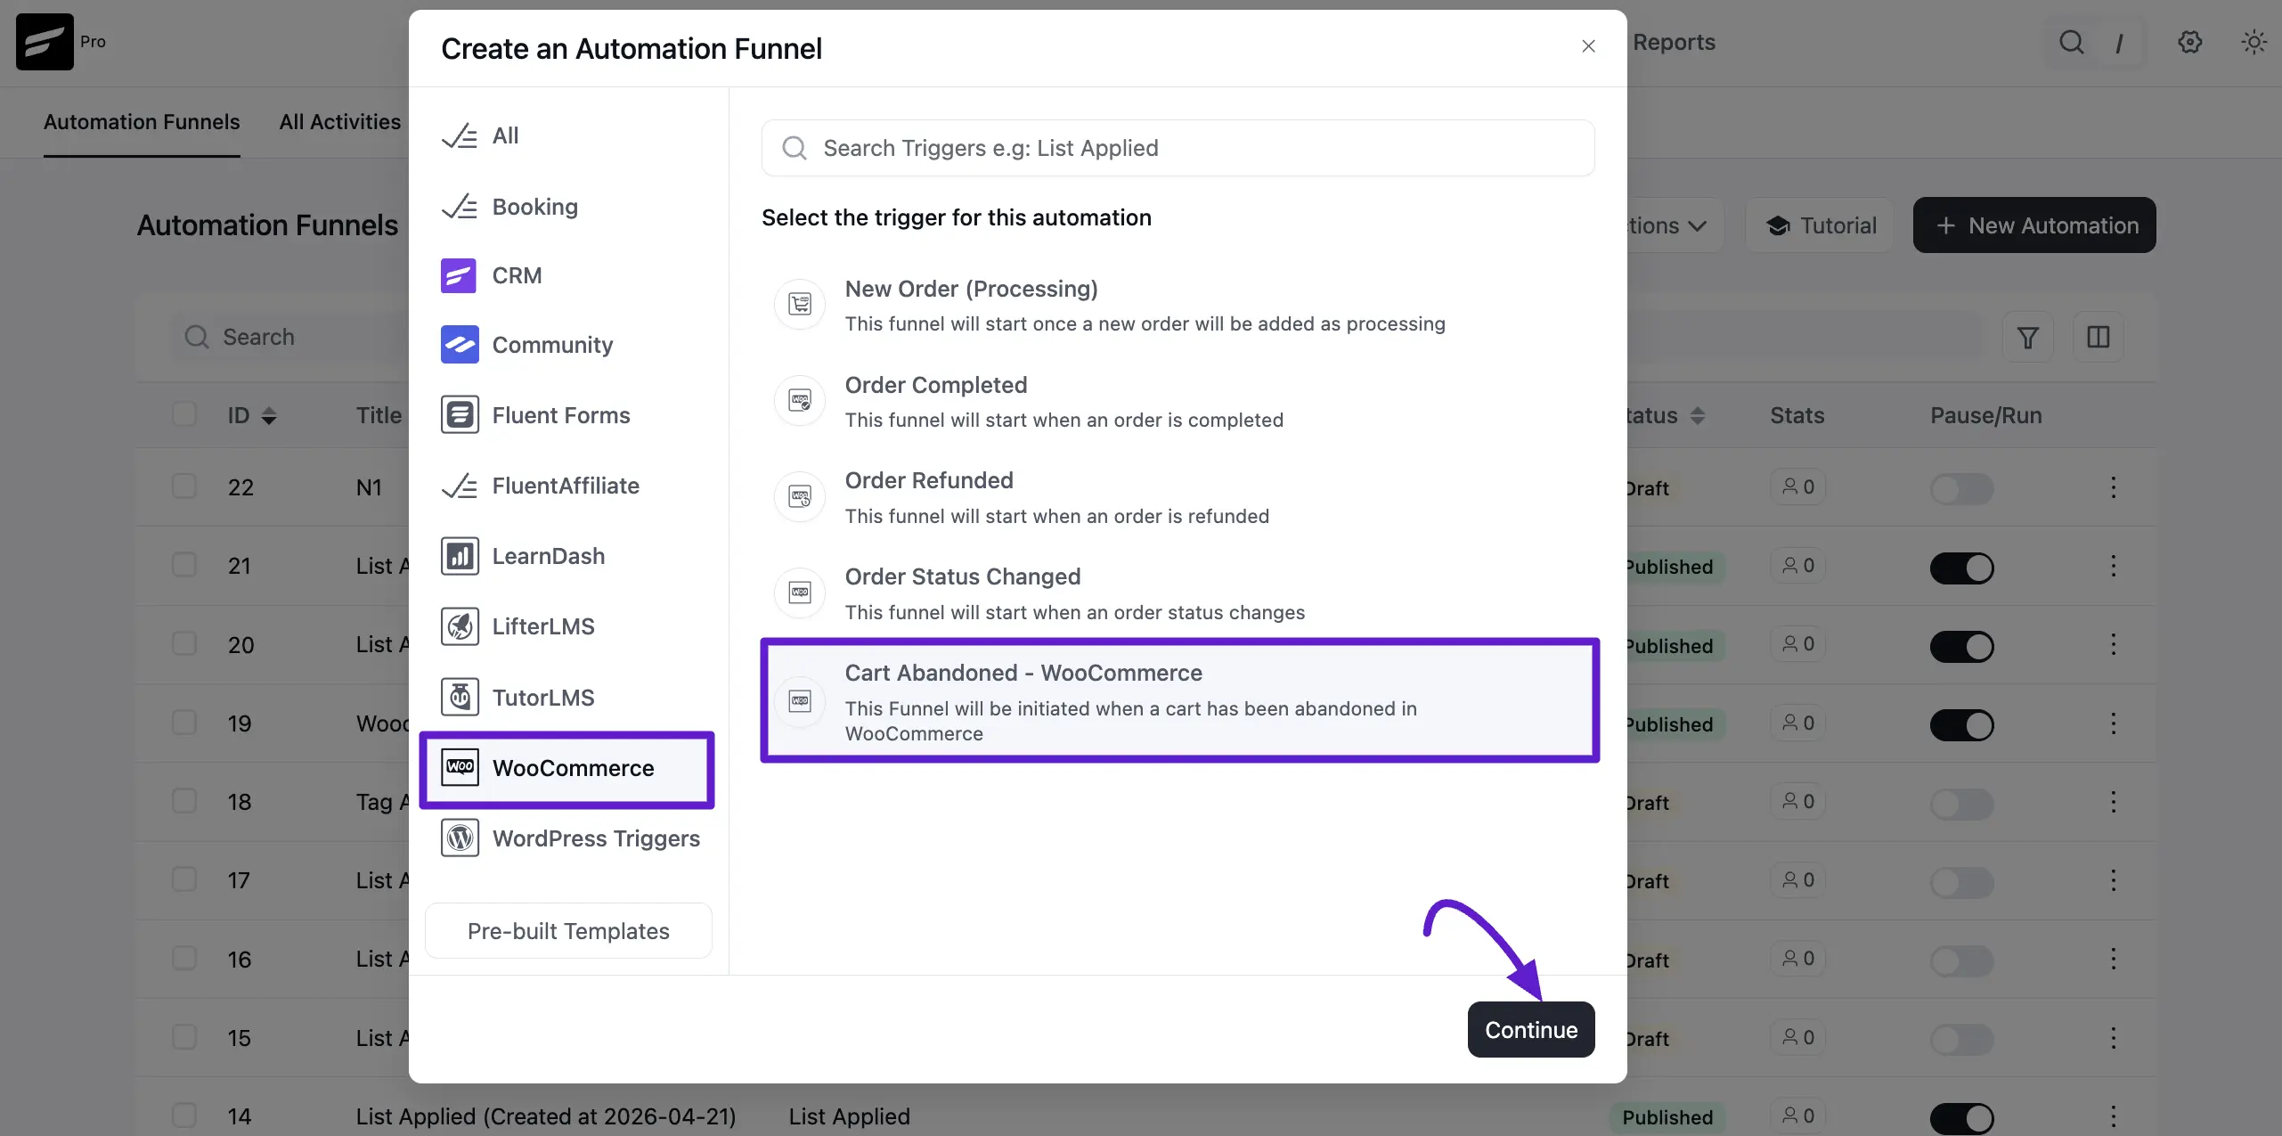Open the bulk actions dropdown chevron
The image size is (2282, 1136).
click(1697, 225)
